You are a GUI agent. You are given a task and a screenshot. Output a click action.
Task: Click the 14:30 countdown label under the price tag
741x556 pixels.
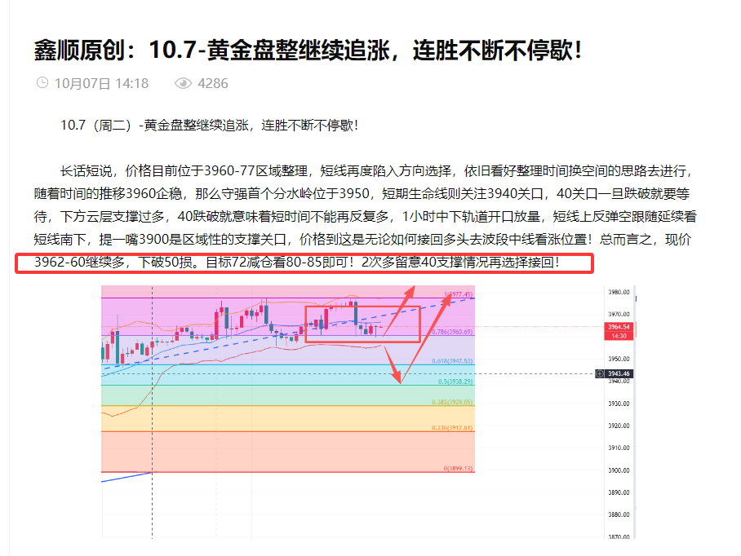pos(619,336)
